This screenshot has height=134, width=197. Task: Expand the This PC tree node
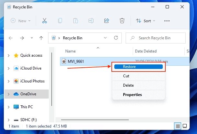click(8, 107)
